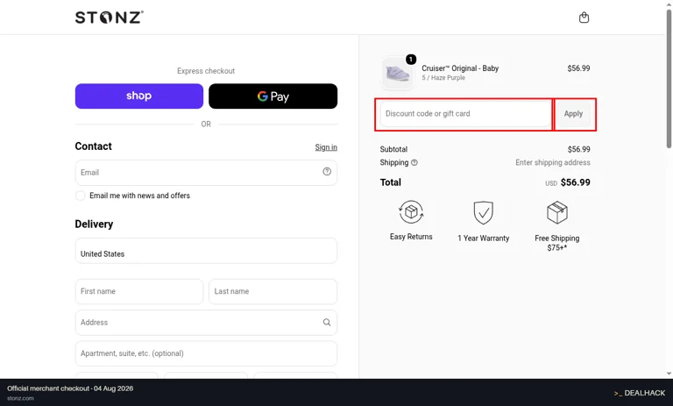Click the Apply discount button
Viewport: 673px width, 406px height.
pos(573,114)
